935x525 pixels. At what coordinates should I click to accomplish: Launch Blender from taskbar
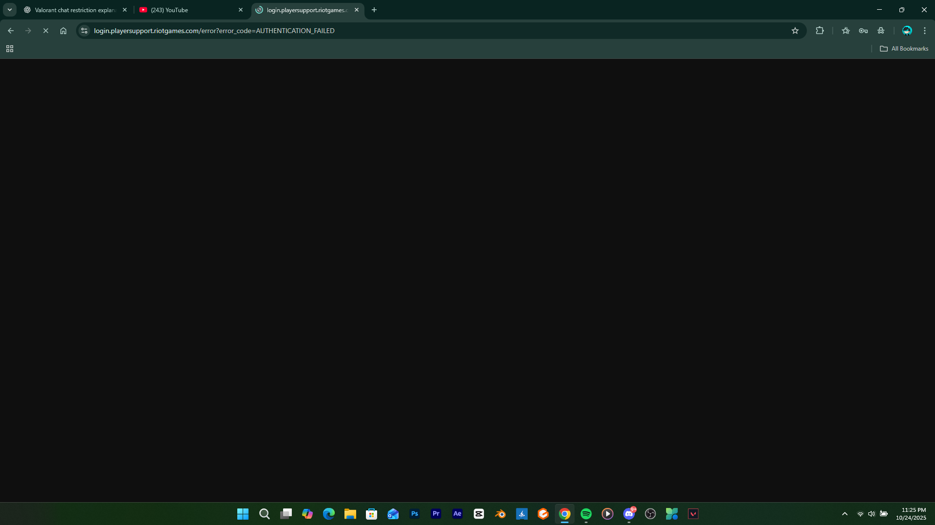click(500, 514)
